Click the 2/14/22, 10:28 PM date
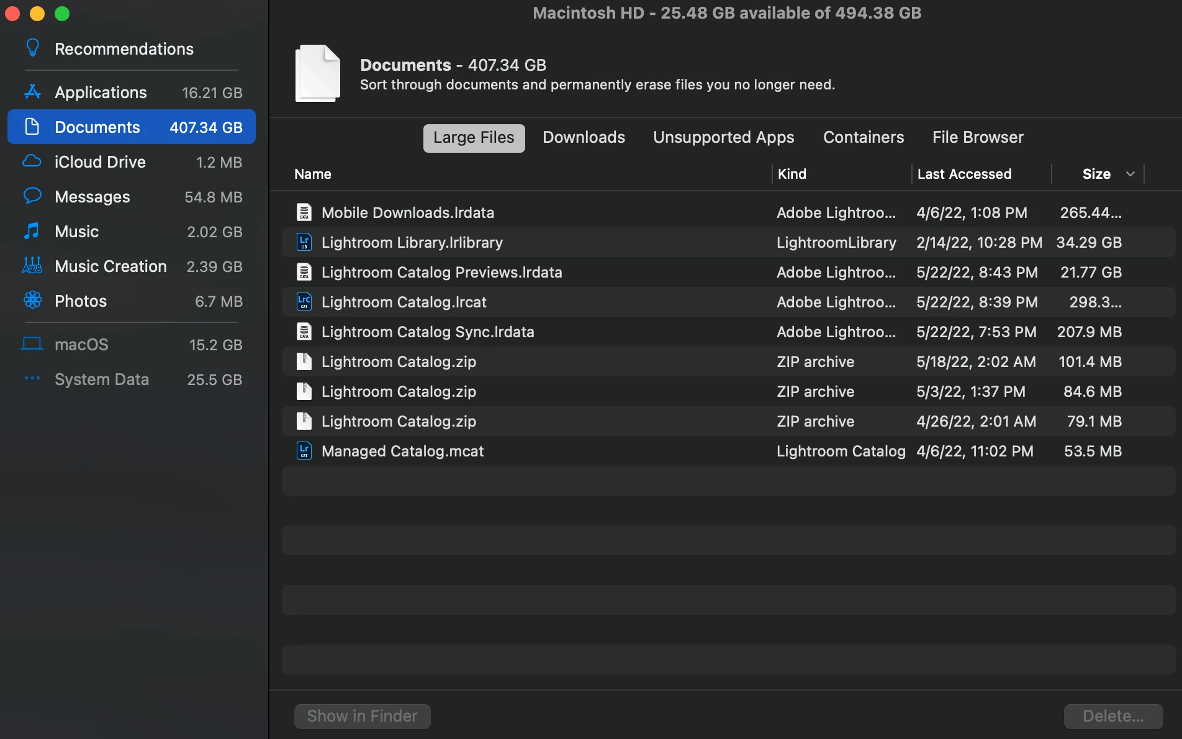 [979, 242]
